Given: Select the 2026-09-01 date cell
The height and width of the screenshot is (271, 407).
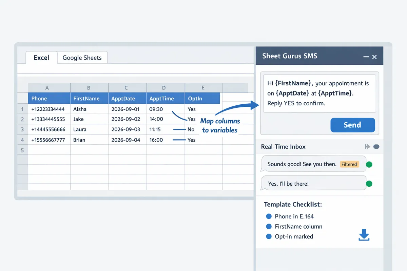Looking at the screenshot, I should [x=127, y=109].
